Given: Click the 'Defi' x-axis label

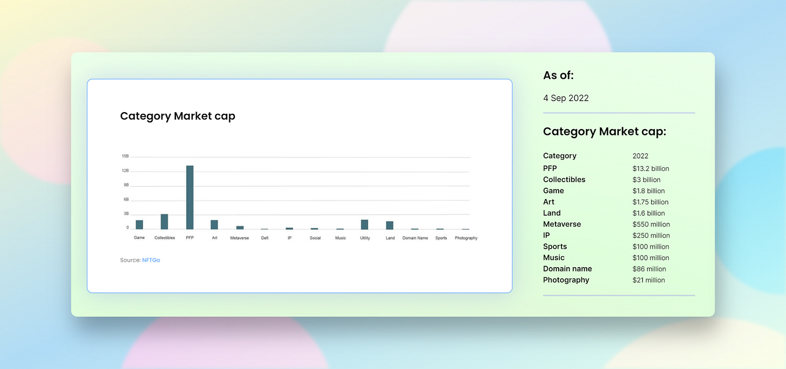Looking at the screenshot, I should pos(265,238).
